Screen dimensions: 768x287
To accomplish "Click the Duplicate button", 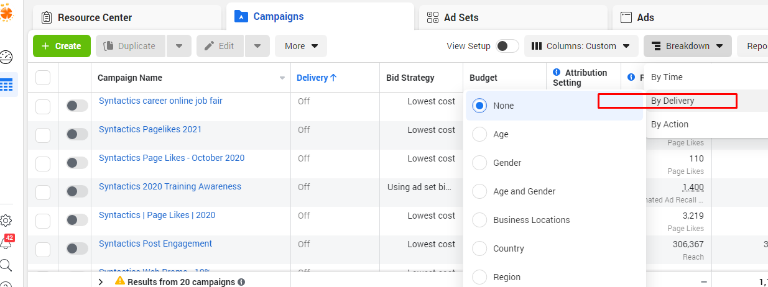I will click(x=131, y=46).
